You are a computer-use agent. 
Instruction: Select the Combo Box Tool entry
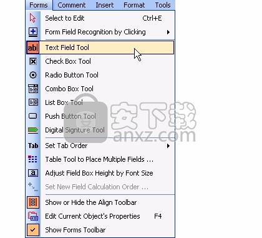click(100, 89)
